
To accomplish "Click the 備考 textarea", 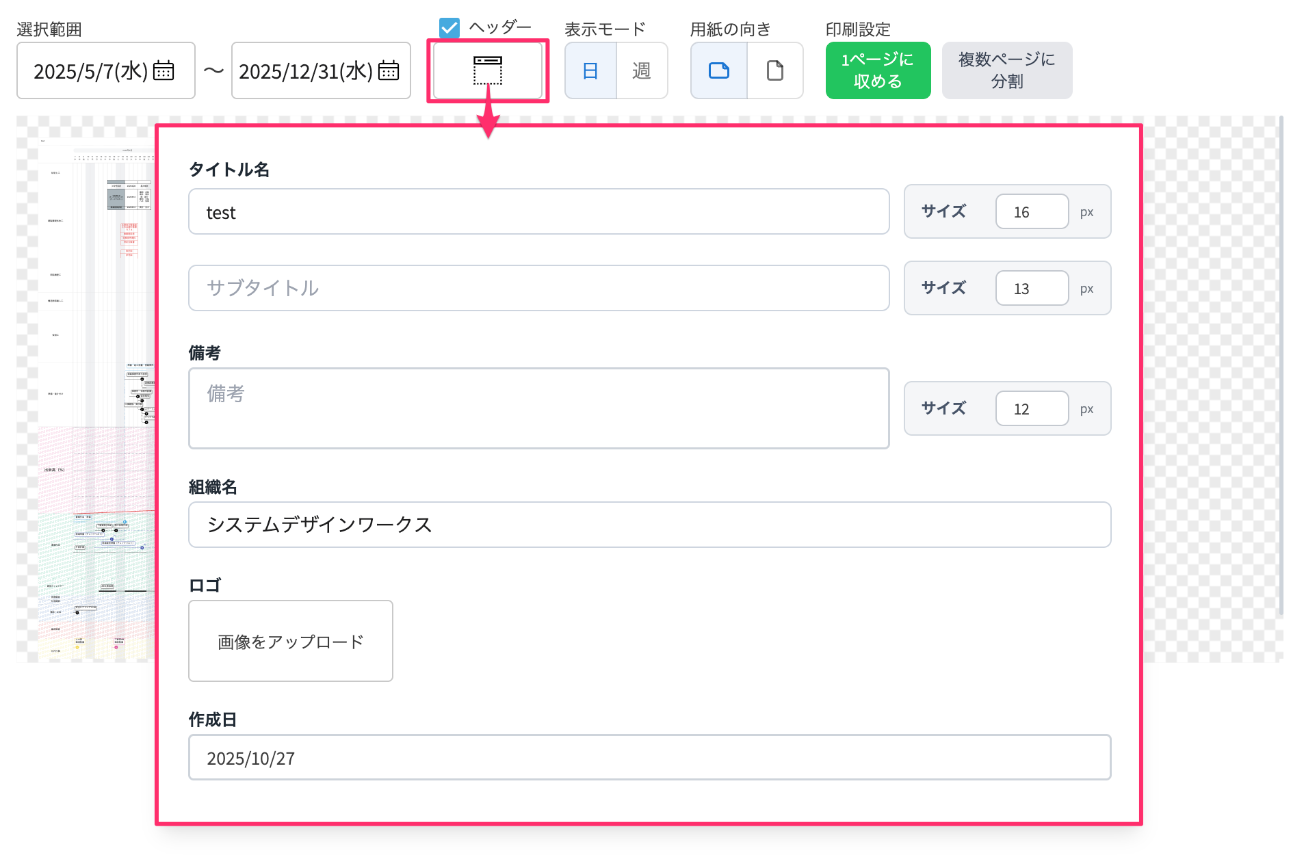I will pos(538,408).
